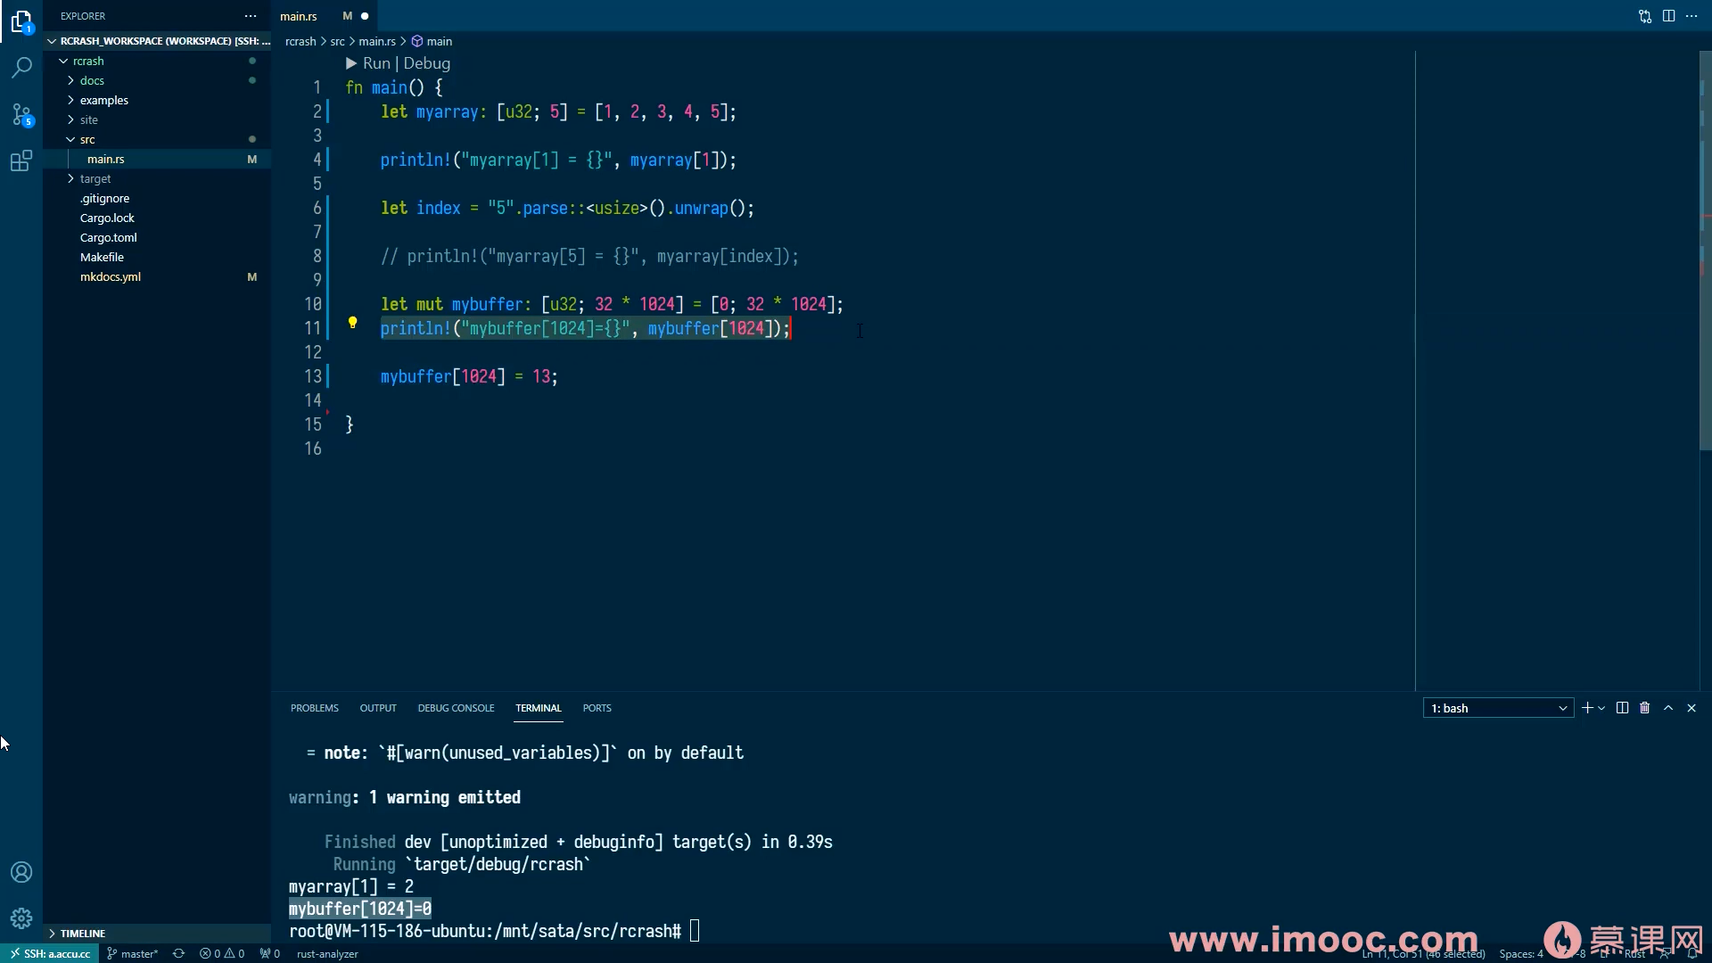This screenshot has height=963, width=1712.
Task: Open the terminal selector 1: bash
Action: coord(1498,708)
